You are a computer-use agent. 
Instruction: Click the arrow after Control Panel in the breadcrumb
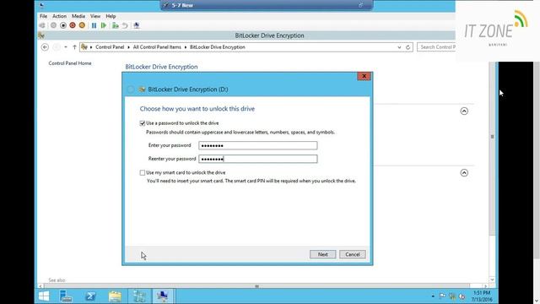128,47
